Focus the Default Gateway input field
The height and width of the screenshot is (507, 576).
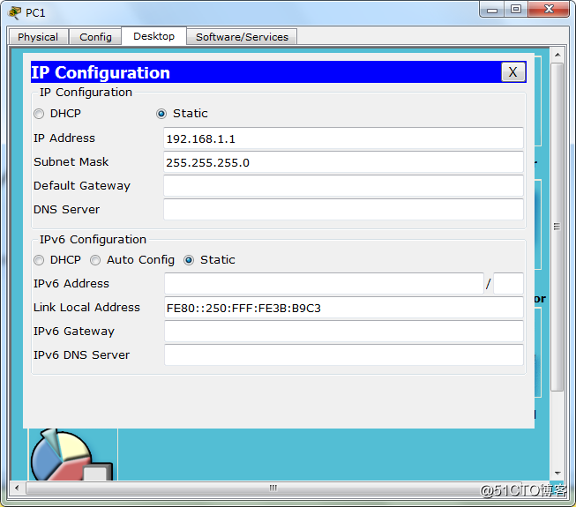click(x=343, y=186)
